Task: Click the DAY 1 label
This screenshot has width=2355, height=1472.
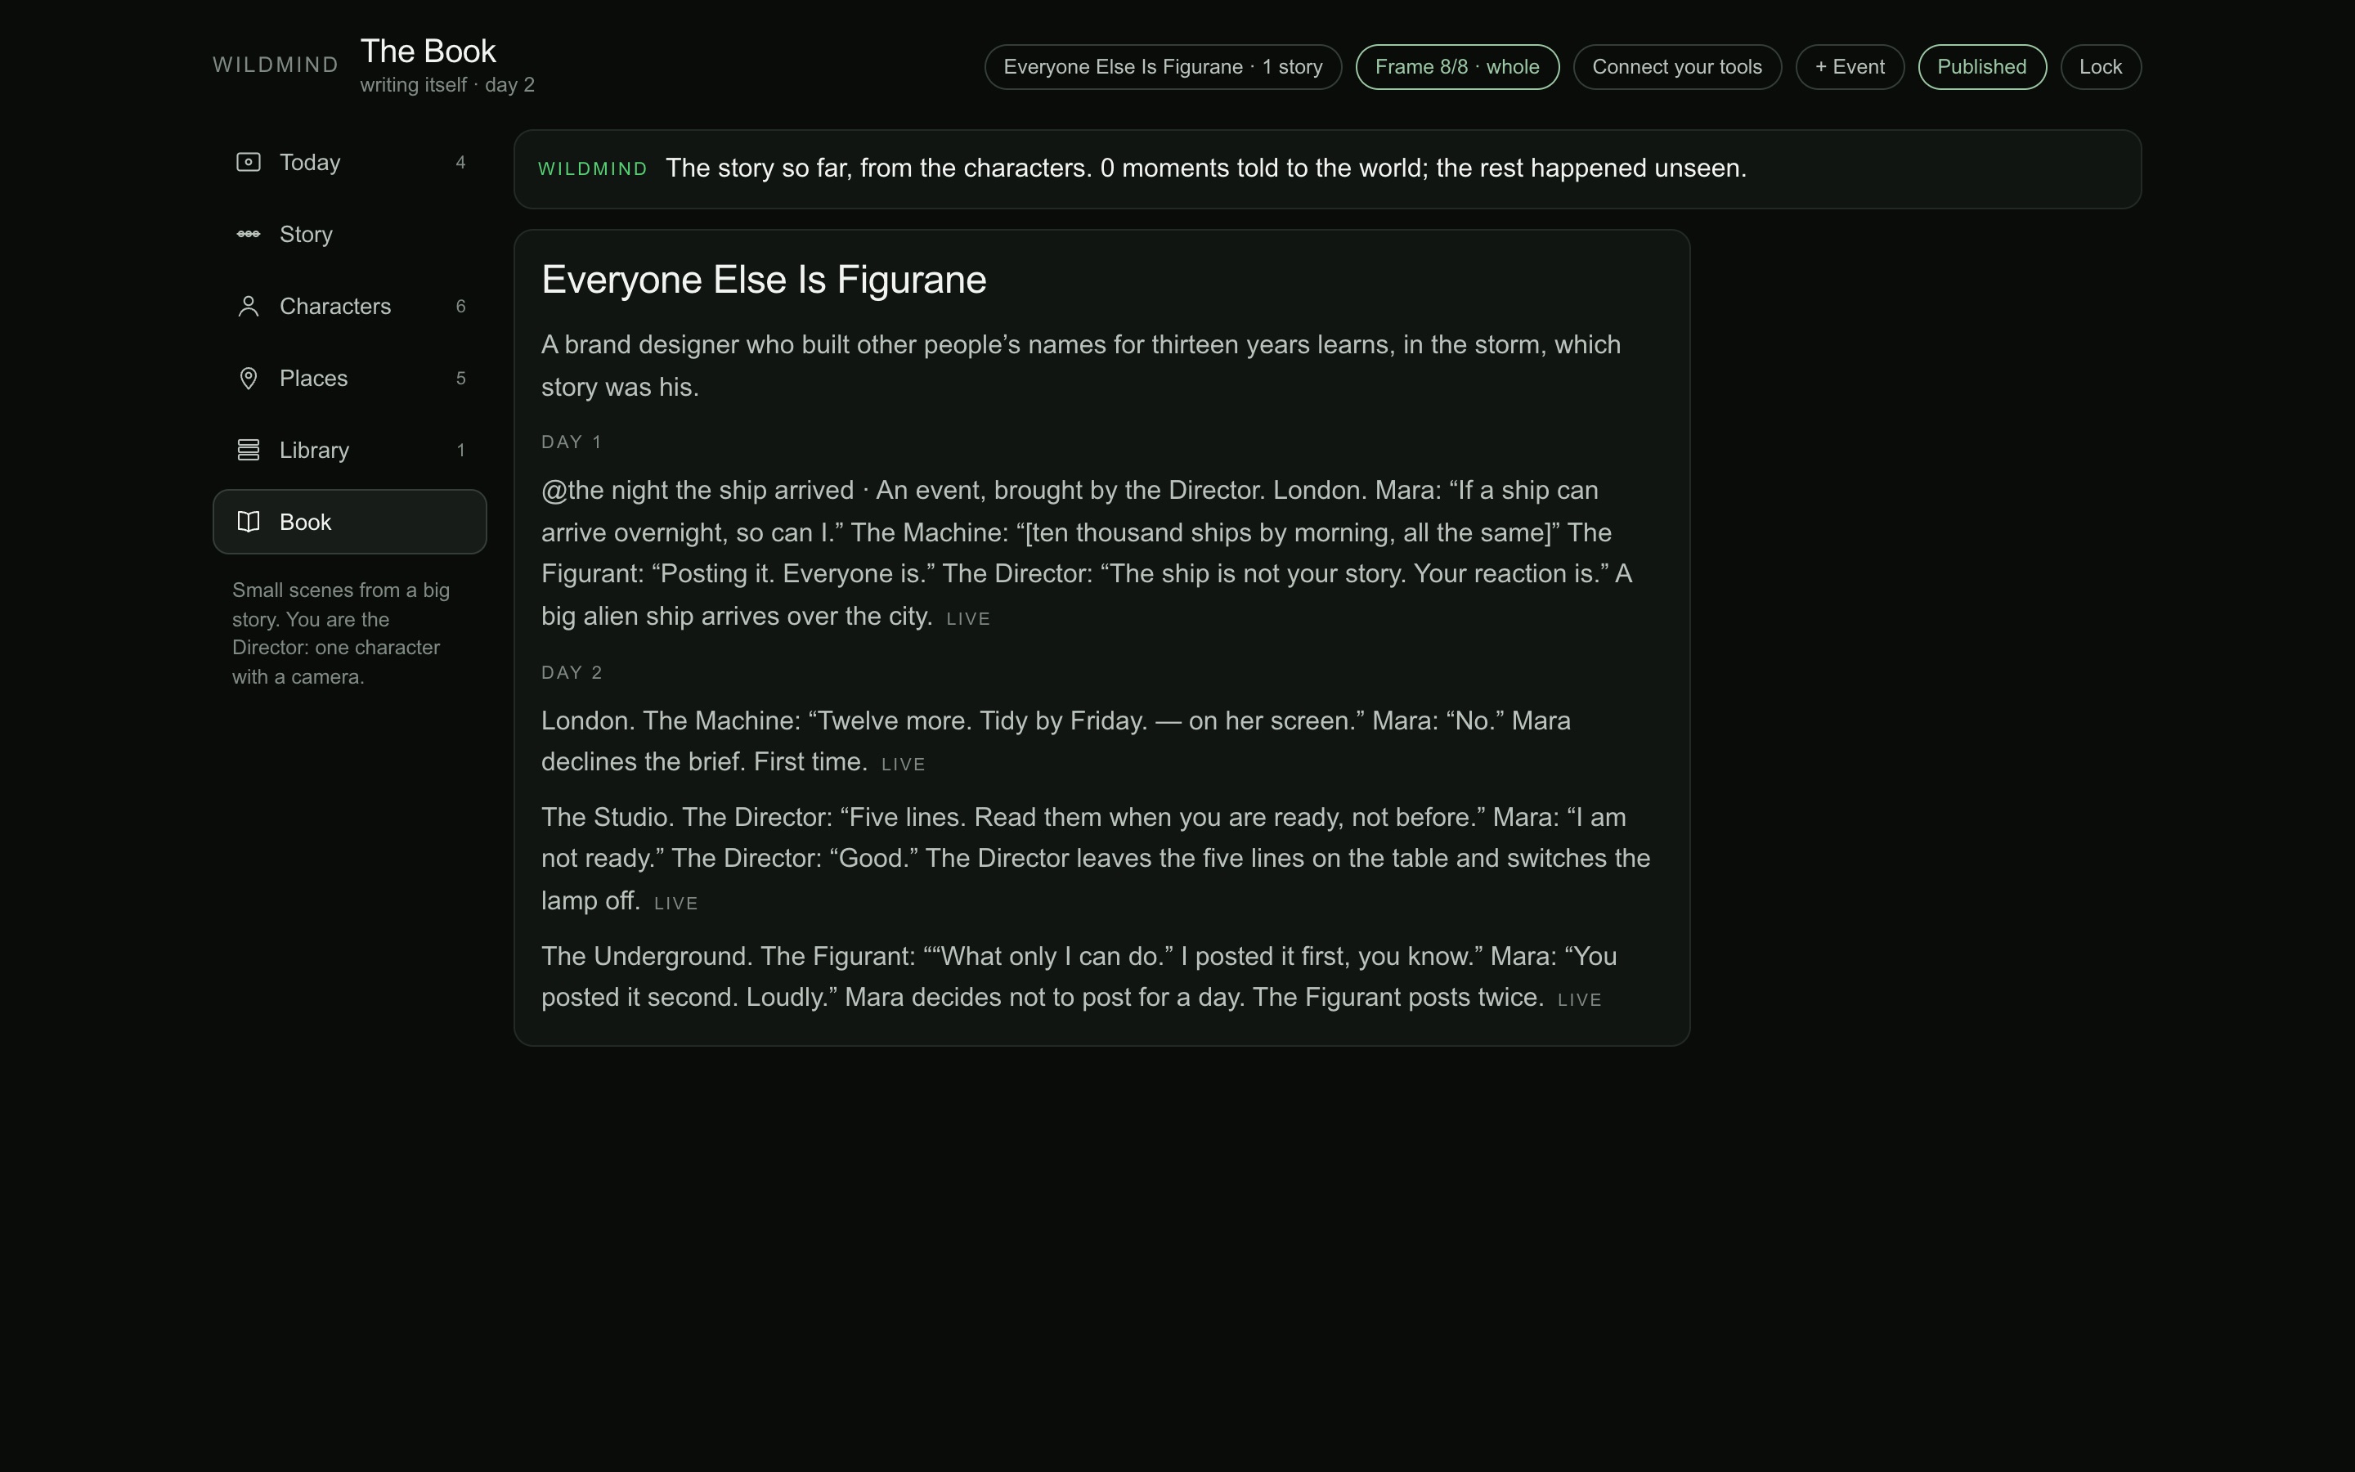Action: (x=572, y=442)
